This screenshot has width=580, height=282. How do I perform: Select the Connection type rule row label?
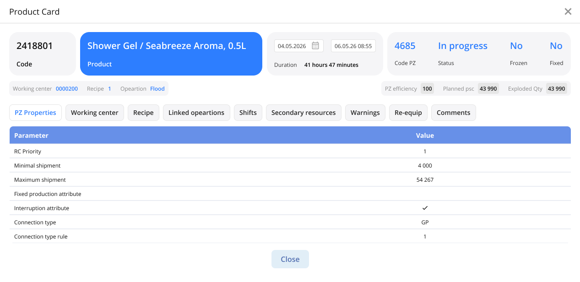pos(41,237)
